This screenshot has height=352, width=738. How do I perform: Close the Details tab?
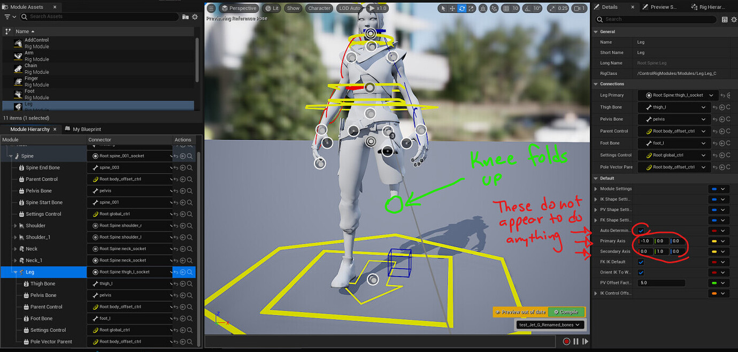point(633,7)
